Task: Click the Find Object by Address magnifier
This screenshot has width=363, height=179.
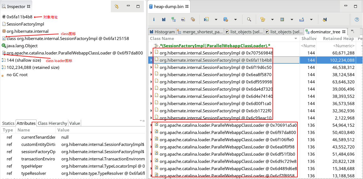Action: 249,19
